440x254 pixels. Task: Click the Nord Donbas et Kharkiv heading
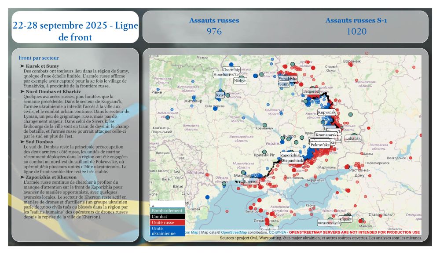(x=53, y=91)
